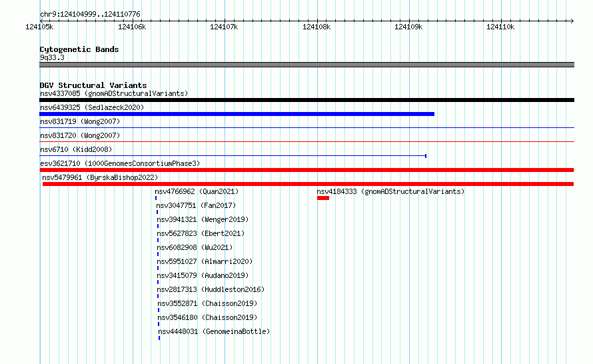Click the nsv6710 (Kidd2008) label
The height and width of the screenshot is (364, 593).
coord(76,149)
